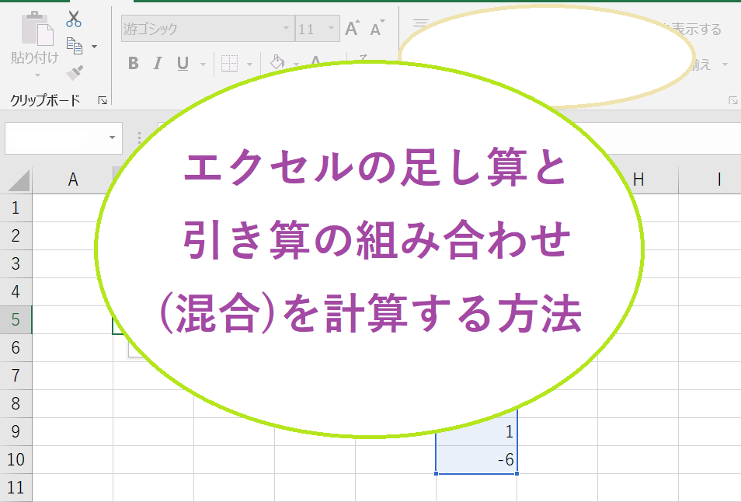Image resolution: width=741 pixels, height=502 pixels.
Task: Select the Cut tool
Action: click(72, 19)
